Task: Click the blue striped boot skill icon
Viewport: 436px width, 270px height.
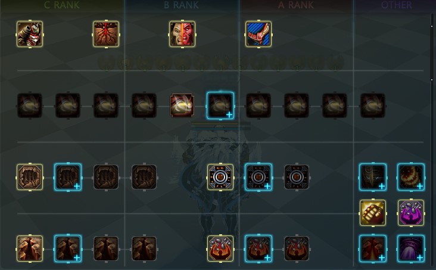Action: [259, 34]
